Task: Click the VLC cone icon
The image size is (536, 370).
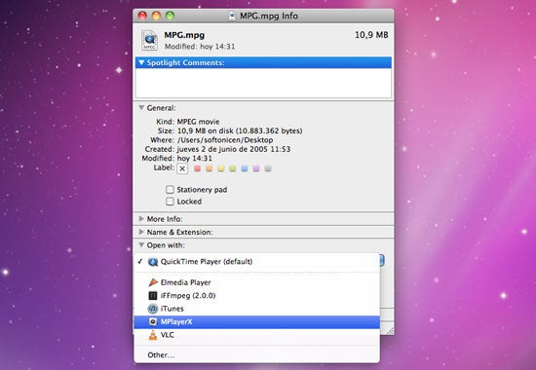Action: pyautogui.click(x=153, y=335)
